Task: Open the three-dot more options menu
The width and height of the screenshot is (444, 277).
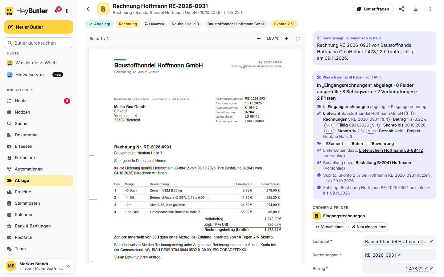Action: 430,9
